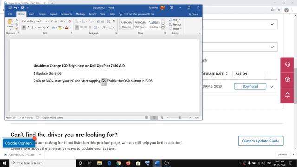Click Share in the Word window

coord(193,14)
